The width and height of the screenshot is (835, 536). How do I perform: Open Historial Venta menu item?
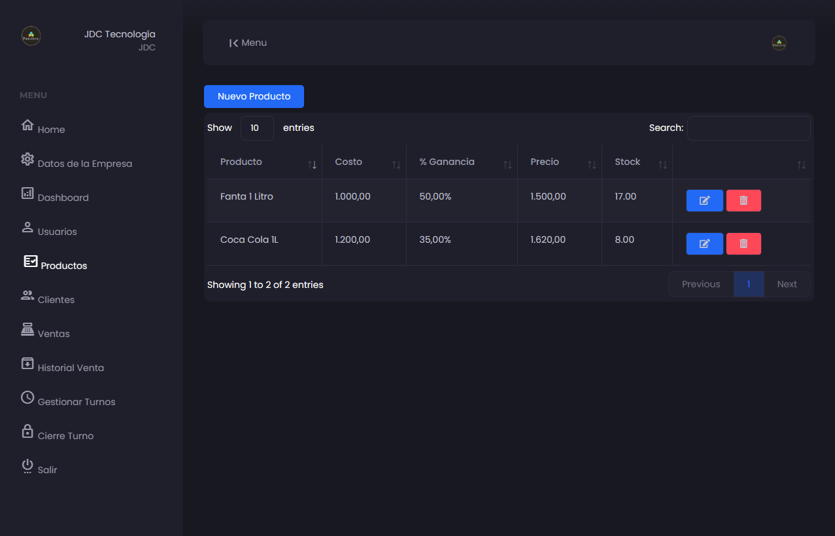point(70,368)
